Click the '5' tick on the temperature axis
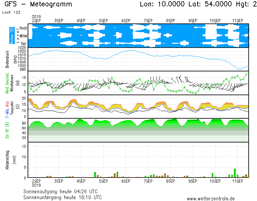This screenshot has height=201, width=257. pos(25,117)
